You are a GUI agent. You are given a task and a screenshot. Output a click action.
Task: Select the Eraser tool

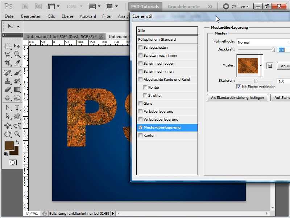tap(8, 89)
